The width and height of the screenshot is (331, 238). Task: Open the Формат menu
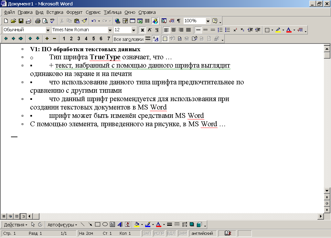click(x=74, y=13)
